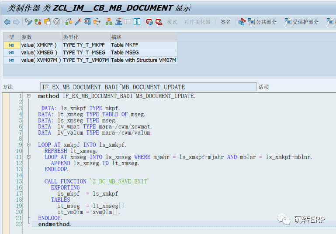Click the navigation stack icon
336x234 pixels.
coord(118,22)
